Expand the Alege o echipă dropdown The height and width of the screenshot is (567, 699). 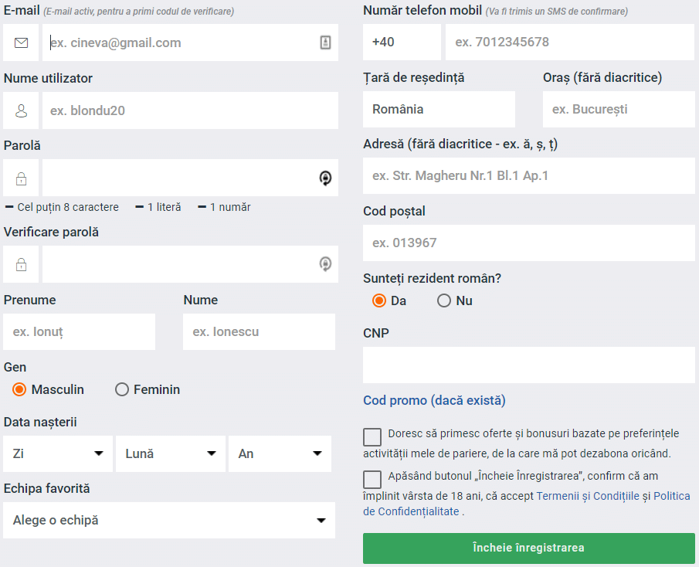point(169,520)
